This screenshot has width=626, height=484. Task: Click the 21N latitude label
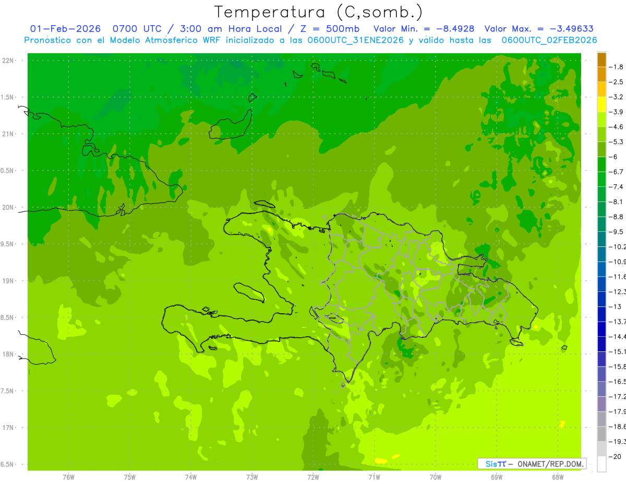click(x=8, y=134)
